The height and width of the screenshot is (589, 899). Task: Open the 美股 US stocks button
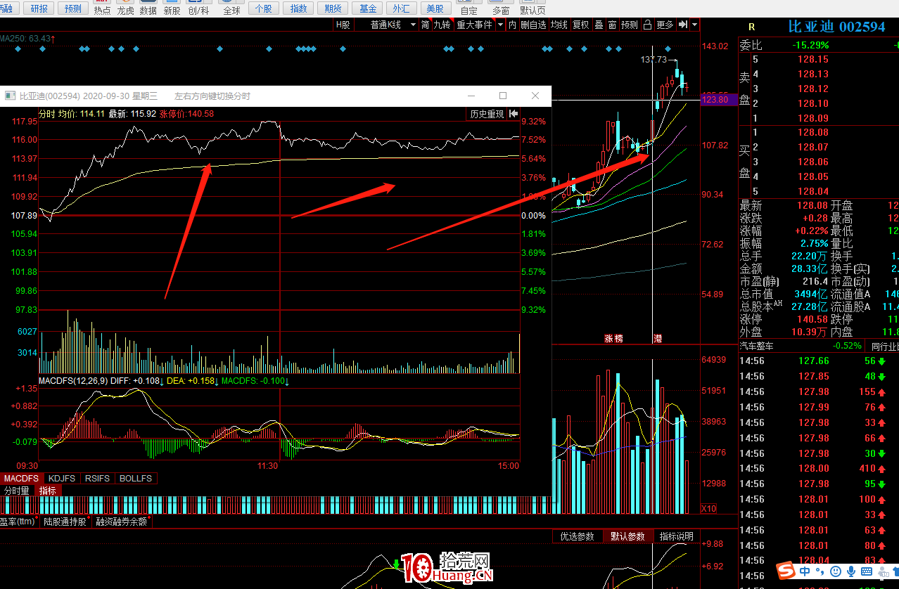click(435, 8)
